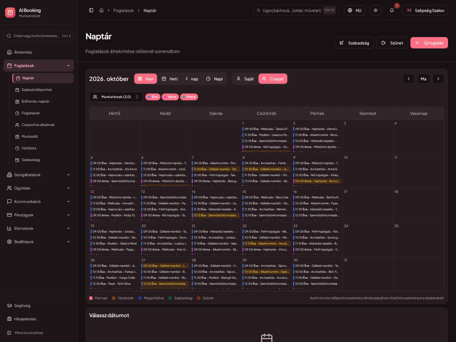Open Munkaidő in the sidebar

point(43,137)
